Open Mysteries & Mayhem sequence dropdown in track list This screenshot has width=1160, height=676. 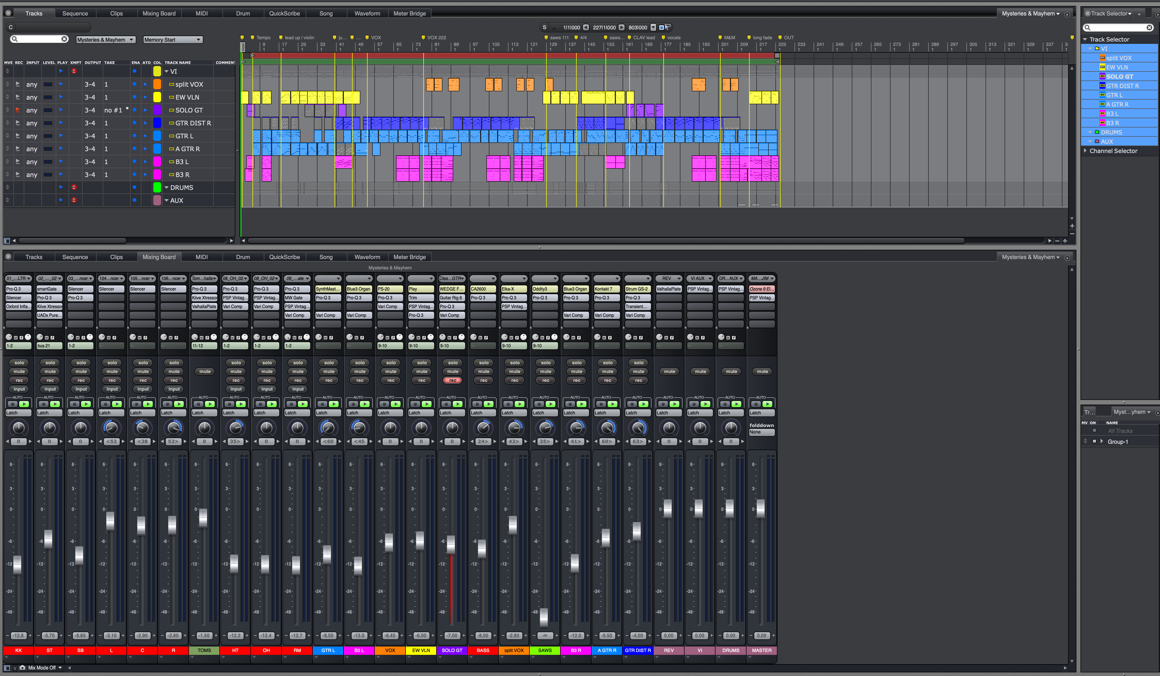pos(105,39)
